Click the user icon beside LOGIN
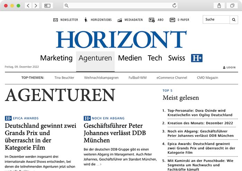The image size is (242, 171). 224,67
